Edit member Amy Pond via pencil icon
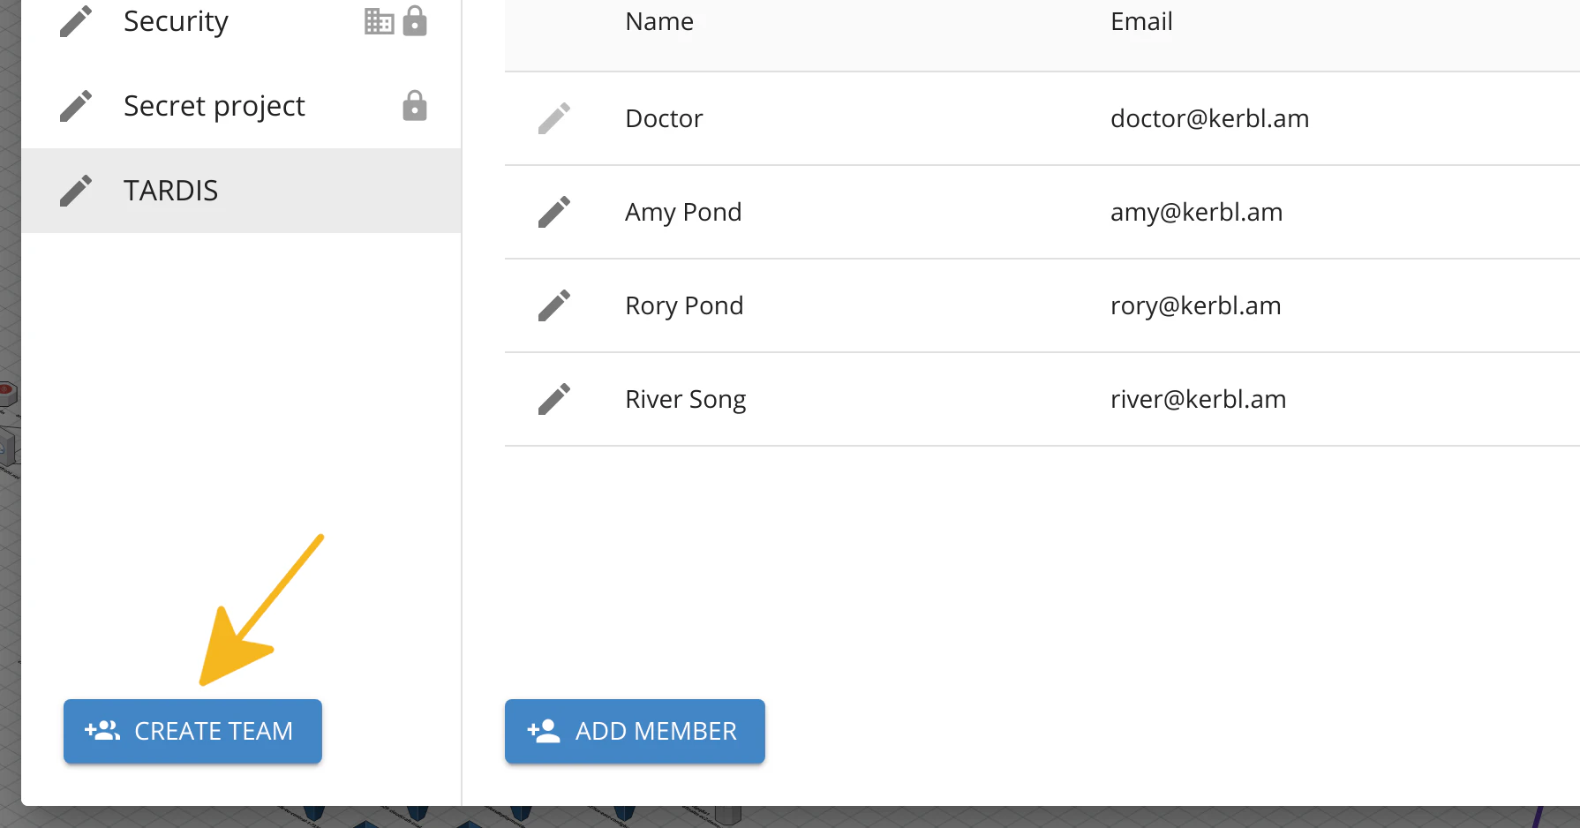This screenshot has width=1580, height=828. 554,212
